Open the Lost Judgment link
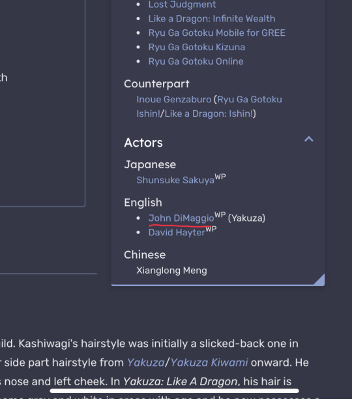Image resolution: width=352 pixels, height=399 pixels. coord(182,5)
